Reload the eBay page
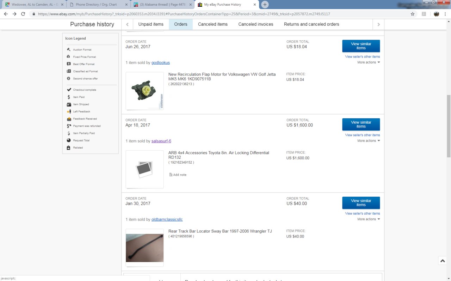The image size is (451, 281). (x=23, y=14)
